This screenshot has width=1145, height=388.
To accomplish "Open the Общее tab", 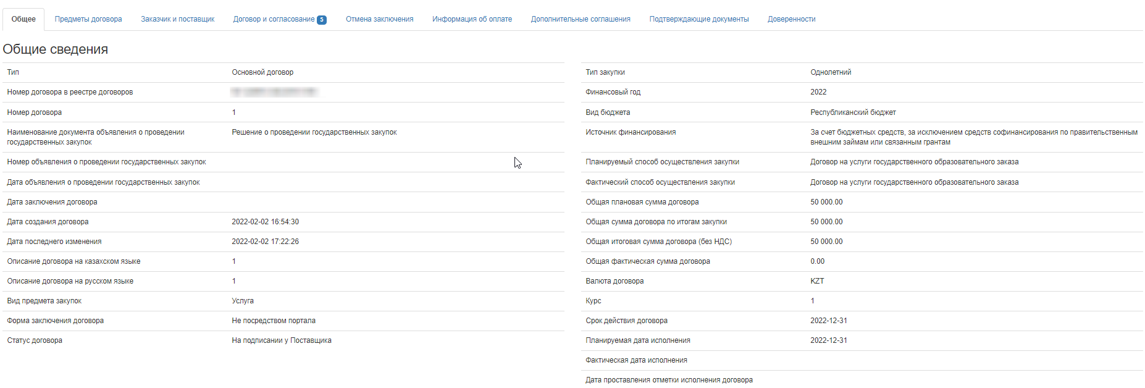I will [23, 19].
